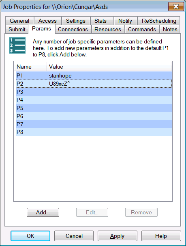Image resolution: width=186 pixels, height=246 pixels.
Task: Open the Access tab
Action: tap(47, 21)
